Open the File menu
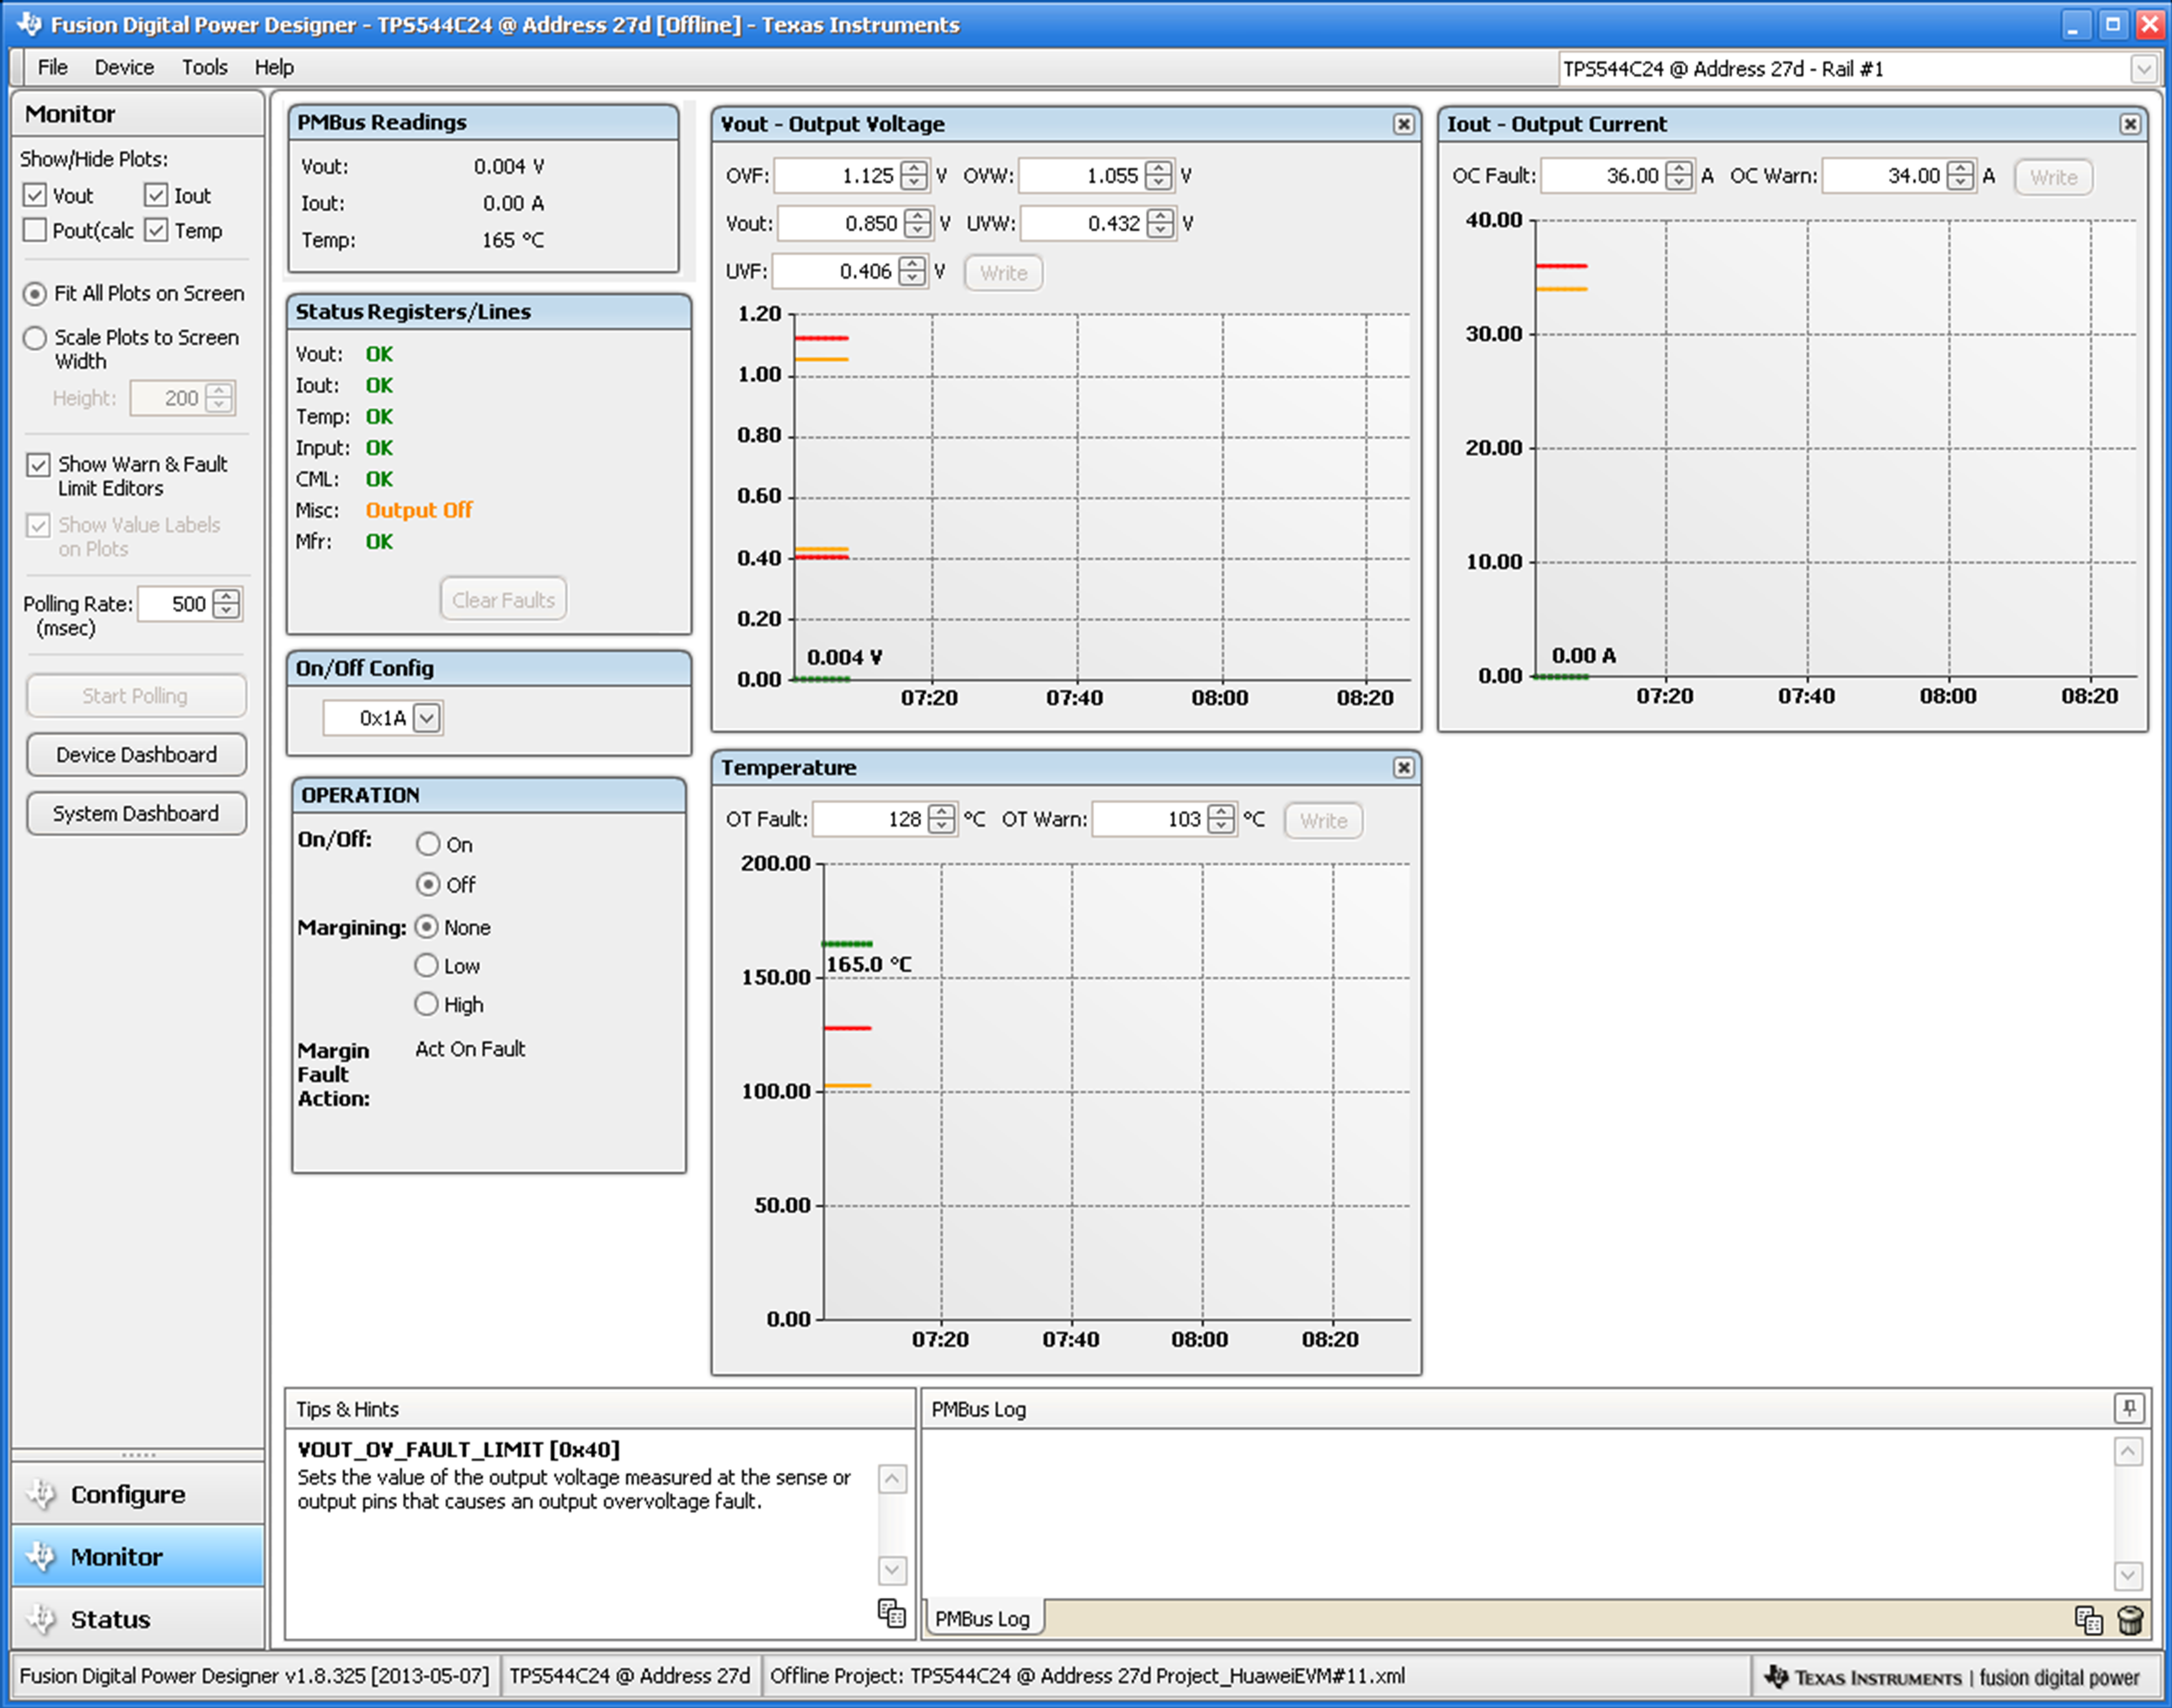The width and height of the screenshot is (2172, 1708). coord(52,67)
